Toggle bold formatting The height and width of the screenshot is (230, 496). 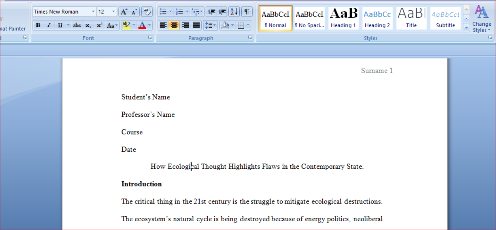coord(38,25)
